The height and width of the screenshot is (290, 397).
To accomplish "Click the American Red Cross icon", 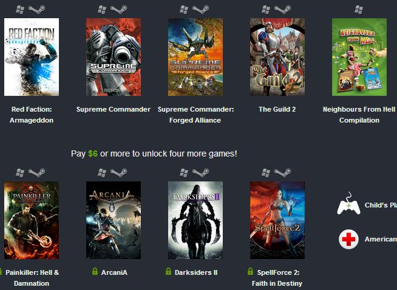I will 348,239.
